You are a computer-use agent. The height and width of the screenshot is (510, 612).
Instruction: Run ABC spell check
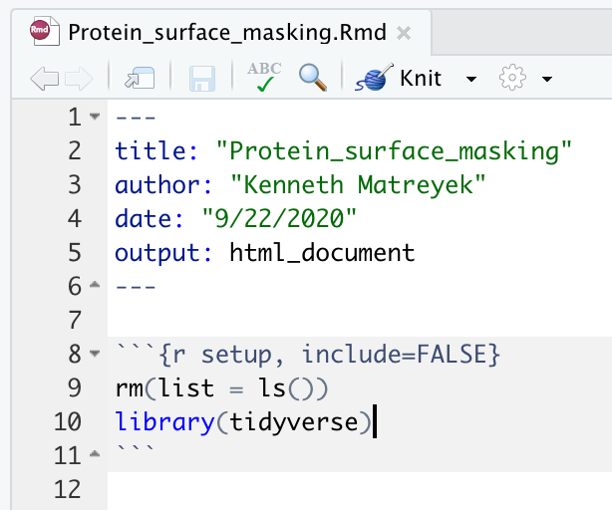tap(264, 77)
